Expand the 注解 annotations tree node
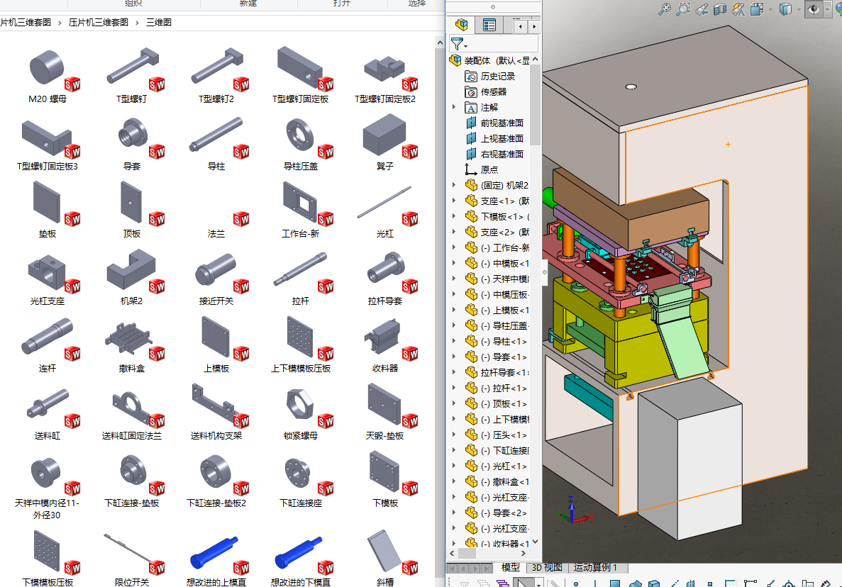 click(454, 107)
